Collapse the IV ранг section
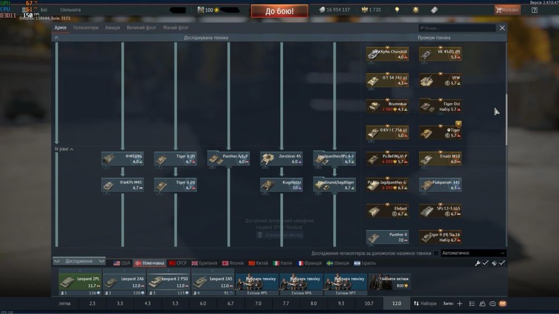 (64, 149)
